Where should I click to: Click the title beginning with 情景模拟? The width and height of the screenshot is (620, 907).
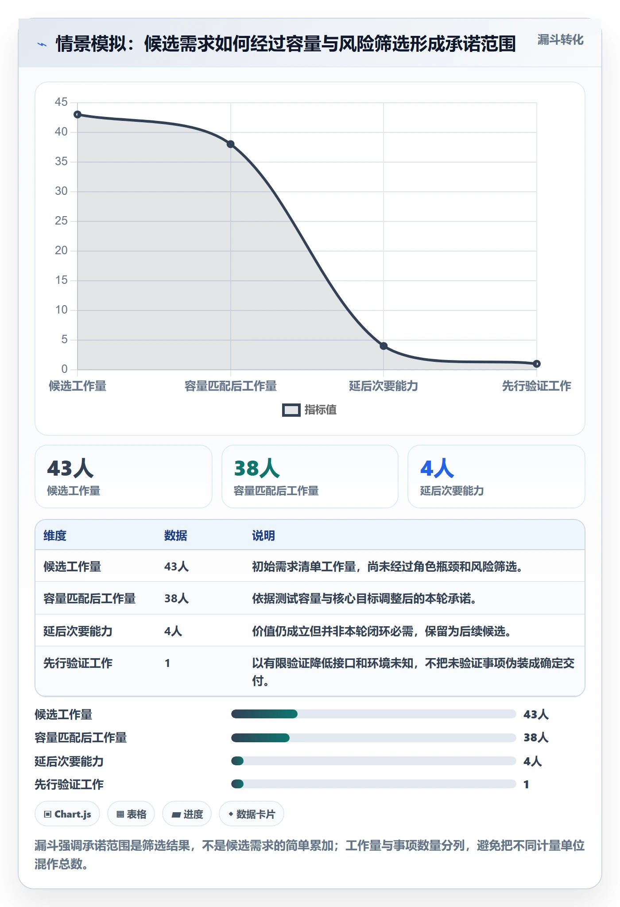pos(286,44)
